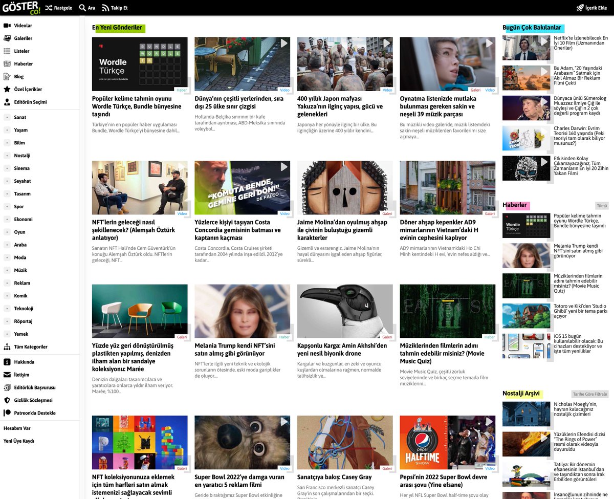
Task: Open Melania Trump NFT main article headline
Action: tap(235, 350)
